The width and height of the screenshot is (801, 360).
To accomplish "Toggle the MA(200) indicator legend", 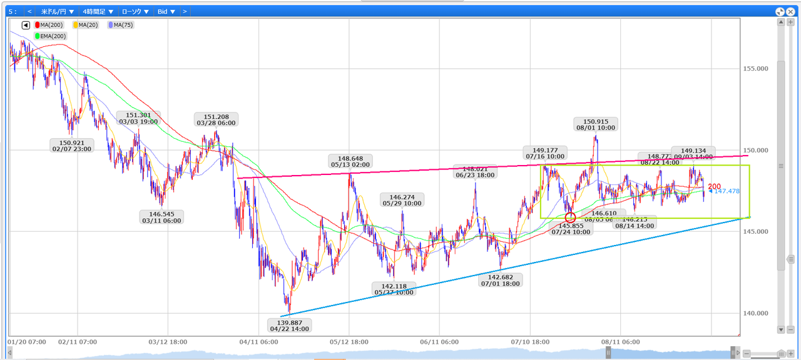I will pos(51,25).
